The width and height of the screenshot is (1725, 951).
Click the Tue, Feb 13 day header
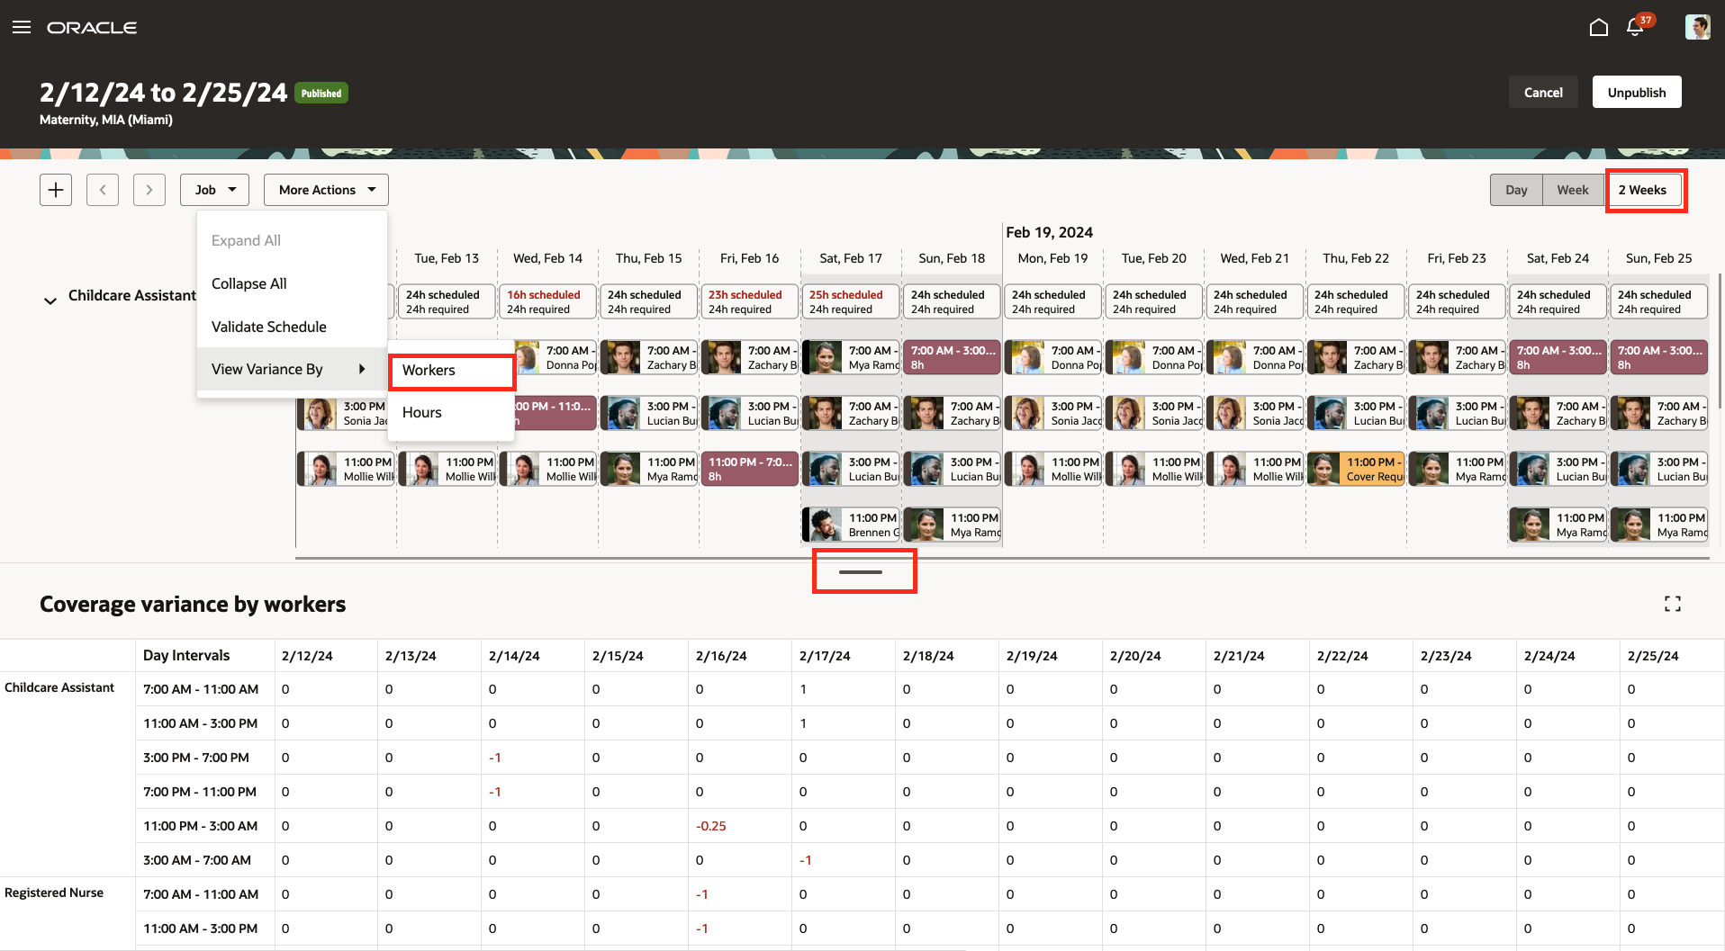(x=447, y=258)
